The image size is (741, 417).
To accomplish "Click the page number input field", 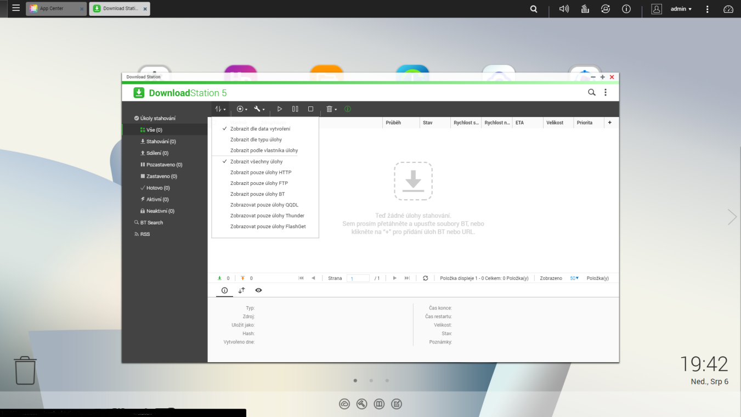I will [x=358, y=278].
